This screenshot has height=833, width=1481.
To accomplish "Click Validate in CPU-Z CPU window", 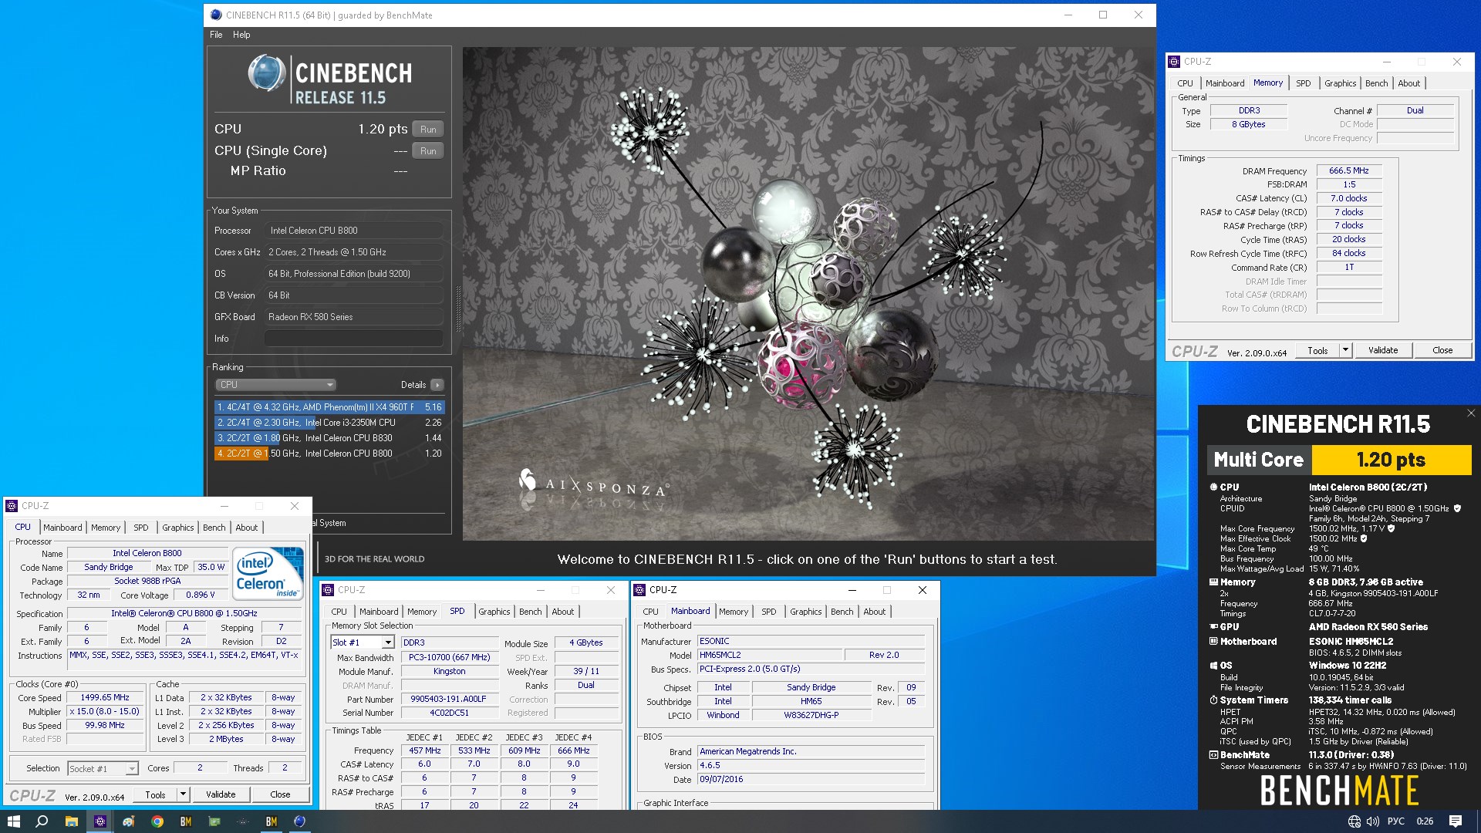I will click(x=221, y=794).
